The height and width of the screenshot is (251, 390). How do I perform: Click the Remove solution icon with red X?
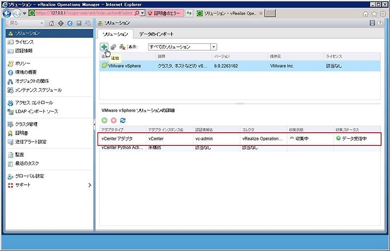(122, 47)
